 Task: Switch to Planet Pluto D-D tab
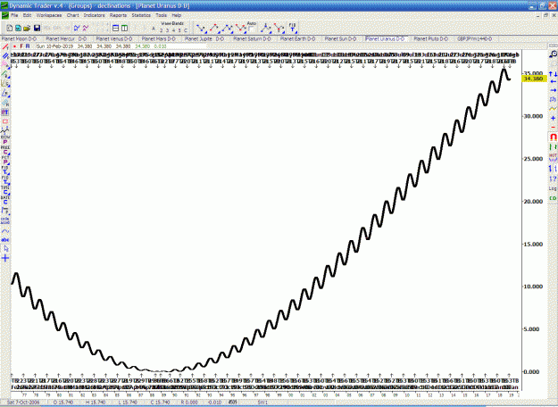click(430, 38)
